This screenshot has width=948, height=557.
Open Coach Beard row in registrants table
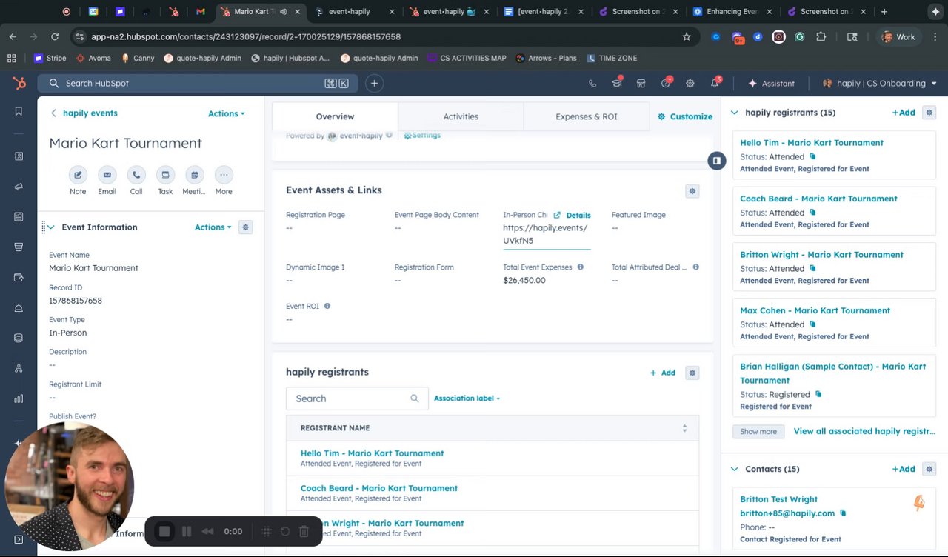(x=378, y=488)
